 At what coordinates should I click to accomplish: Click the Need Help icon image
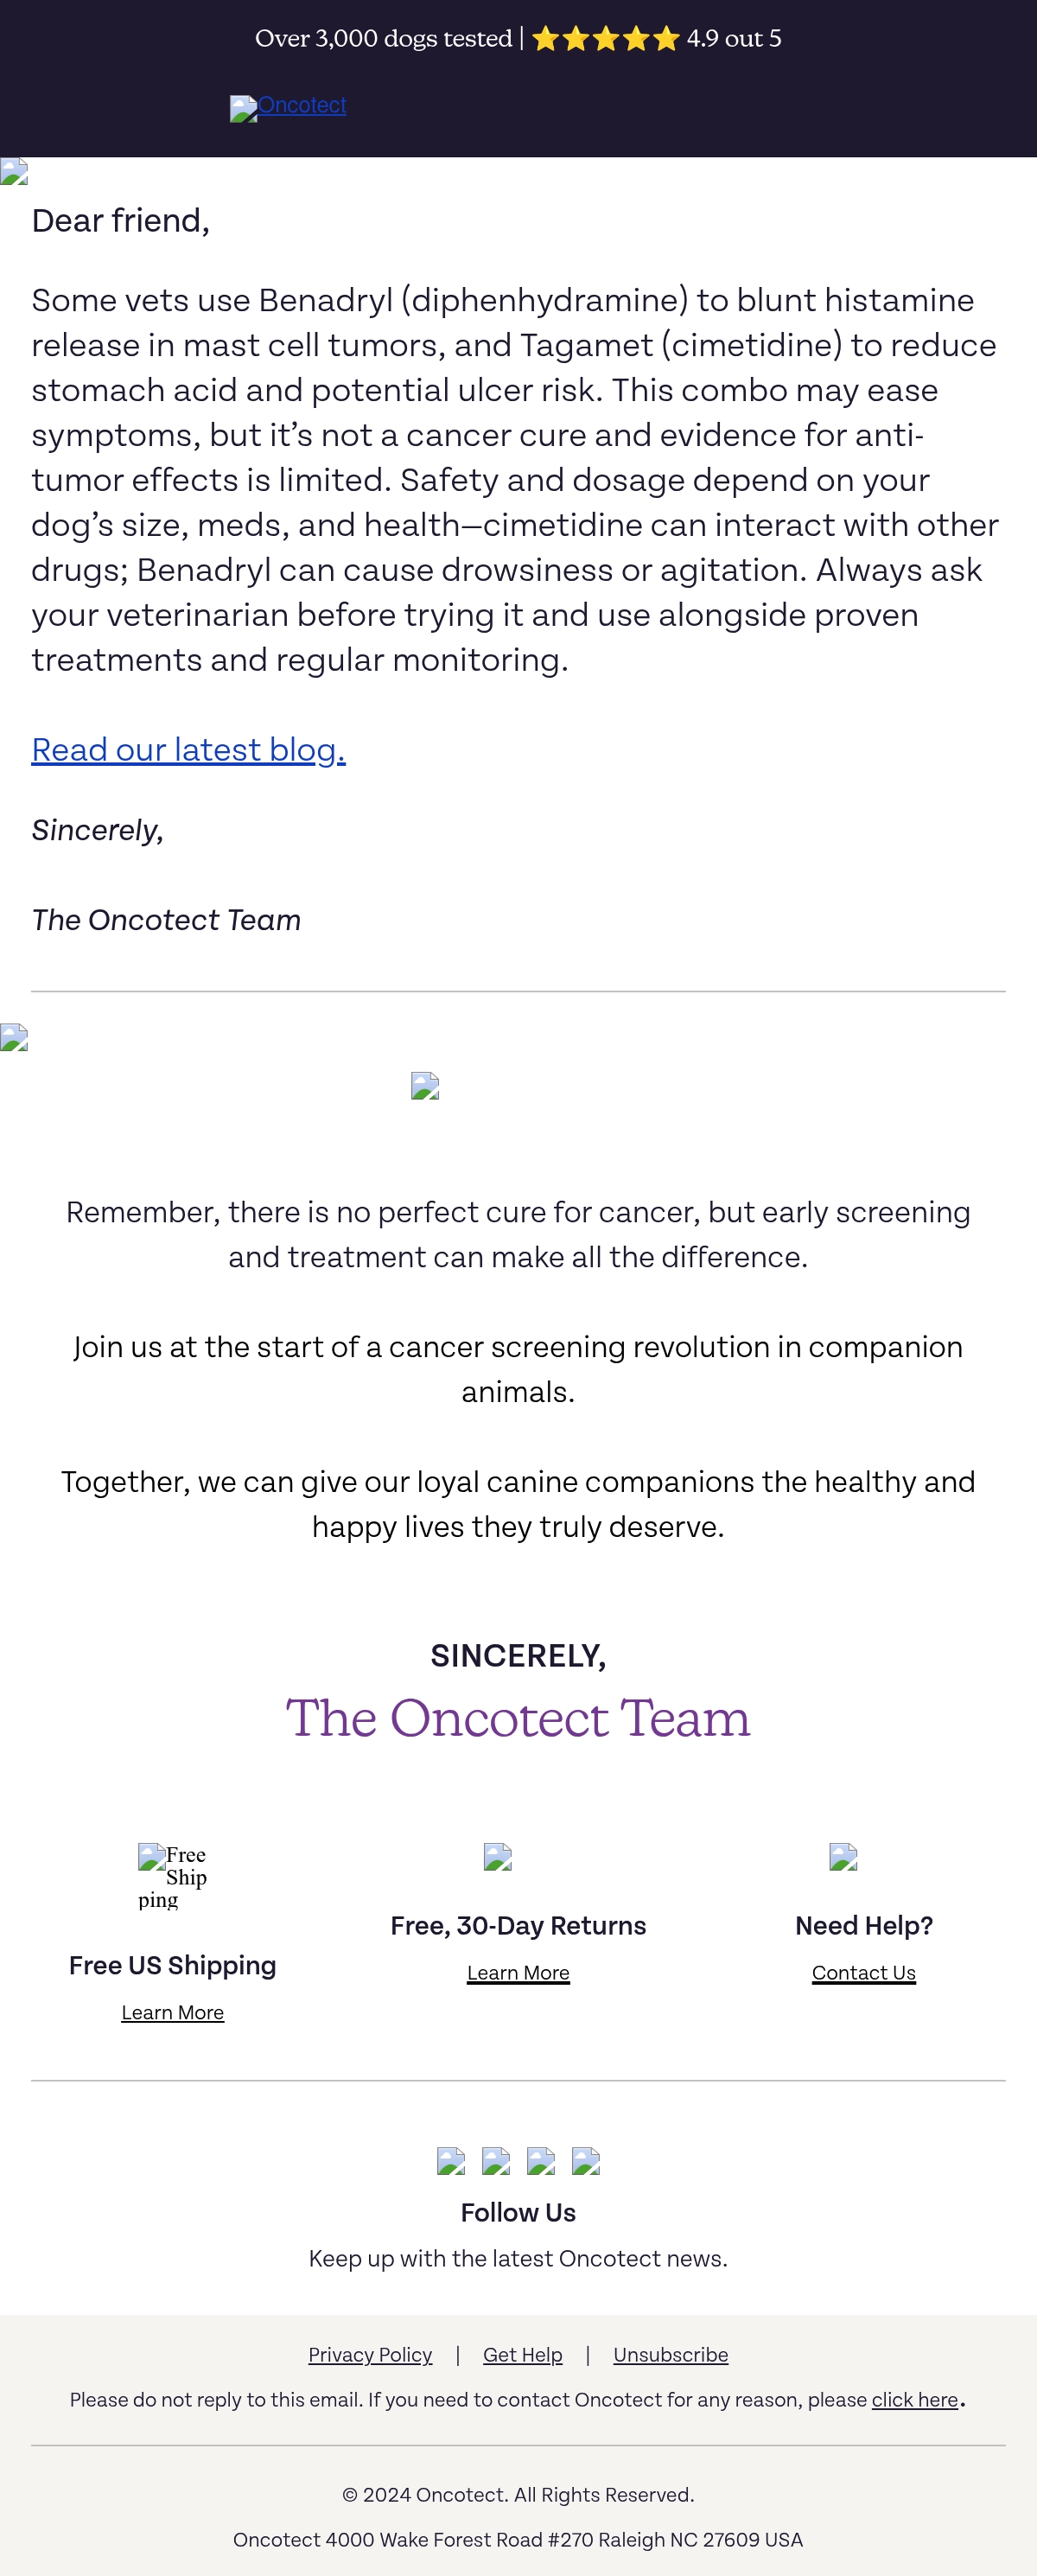point(843,1856)
